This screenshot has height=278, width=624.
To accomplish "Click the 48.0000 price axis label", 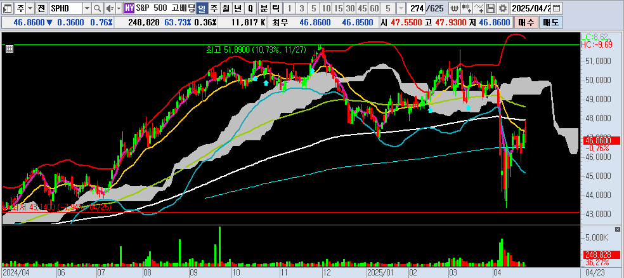I will pos(597,119).
